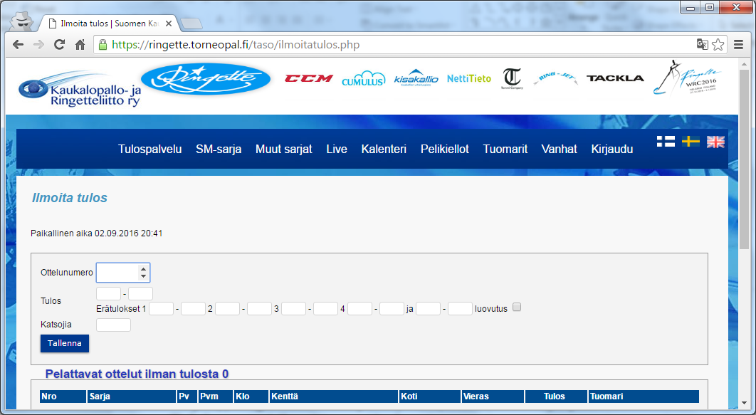The width and height of the screenshot is (756, 415).
Task: Tick the luovutus checkbox
Action: [517, 308]
